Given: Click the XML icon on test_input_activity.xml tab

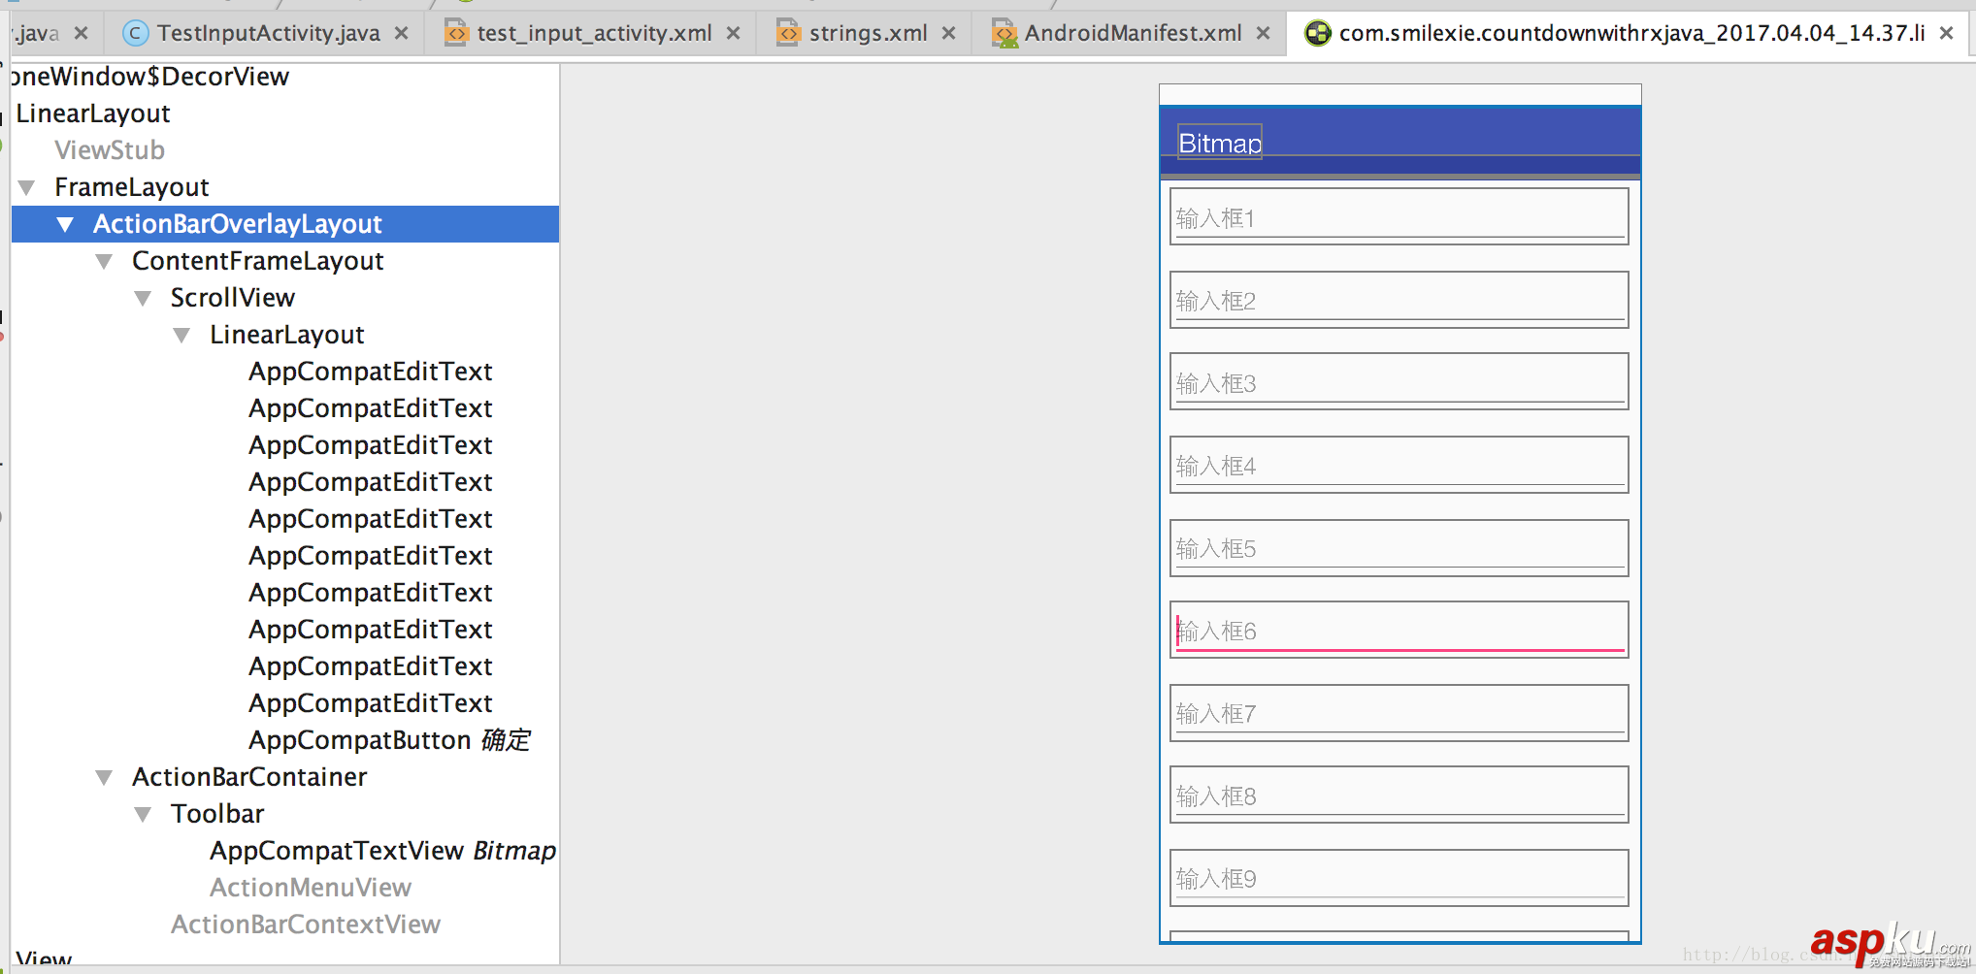Looking at the screenshot, I should point(456,34).
